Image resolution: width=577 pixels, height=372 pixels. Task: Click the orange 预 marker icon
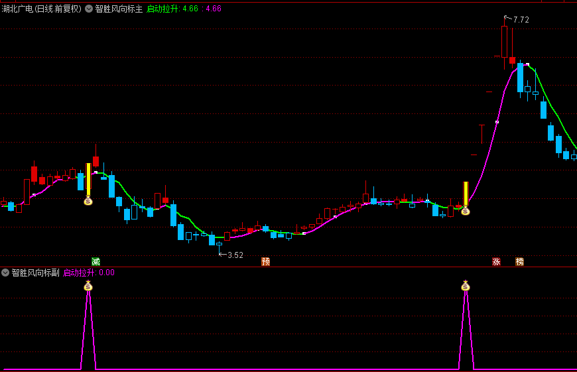tap(266, 262)
